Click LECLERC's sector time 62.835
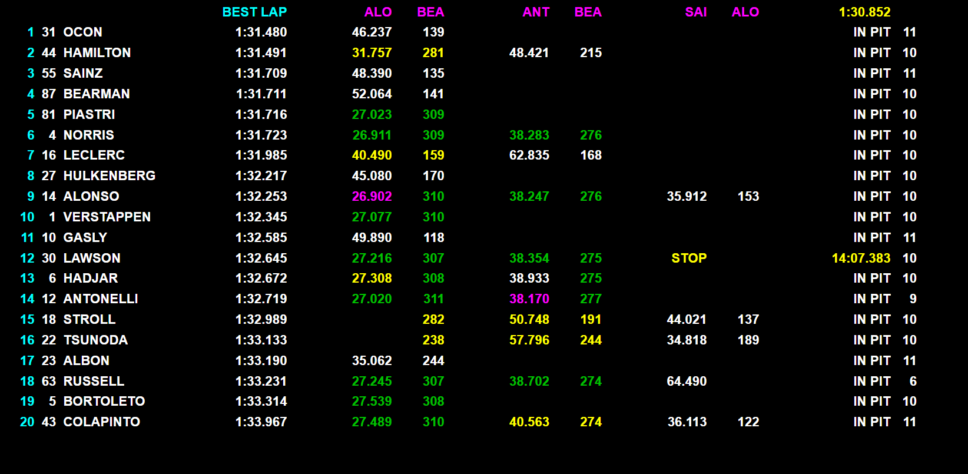 pos(529,155)
